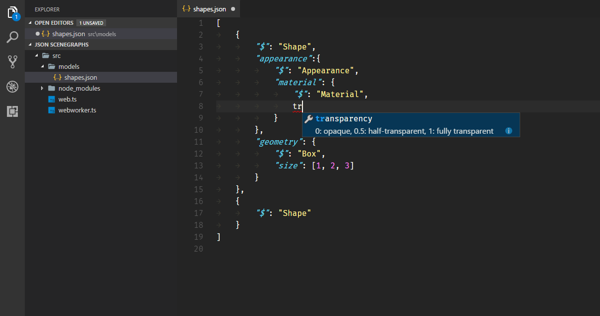Click unsaved dot on shapes.json tab

pos(233,9)
